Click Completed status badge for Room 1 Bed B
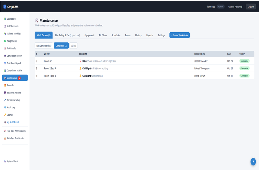The image size is (259, 170). pos(244,76)
